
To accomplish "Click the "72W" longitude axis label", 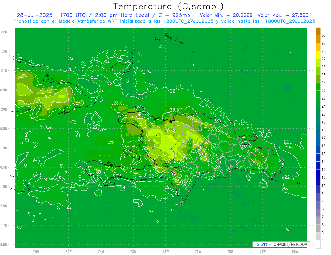I will tap(165, 251).
